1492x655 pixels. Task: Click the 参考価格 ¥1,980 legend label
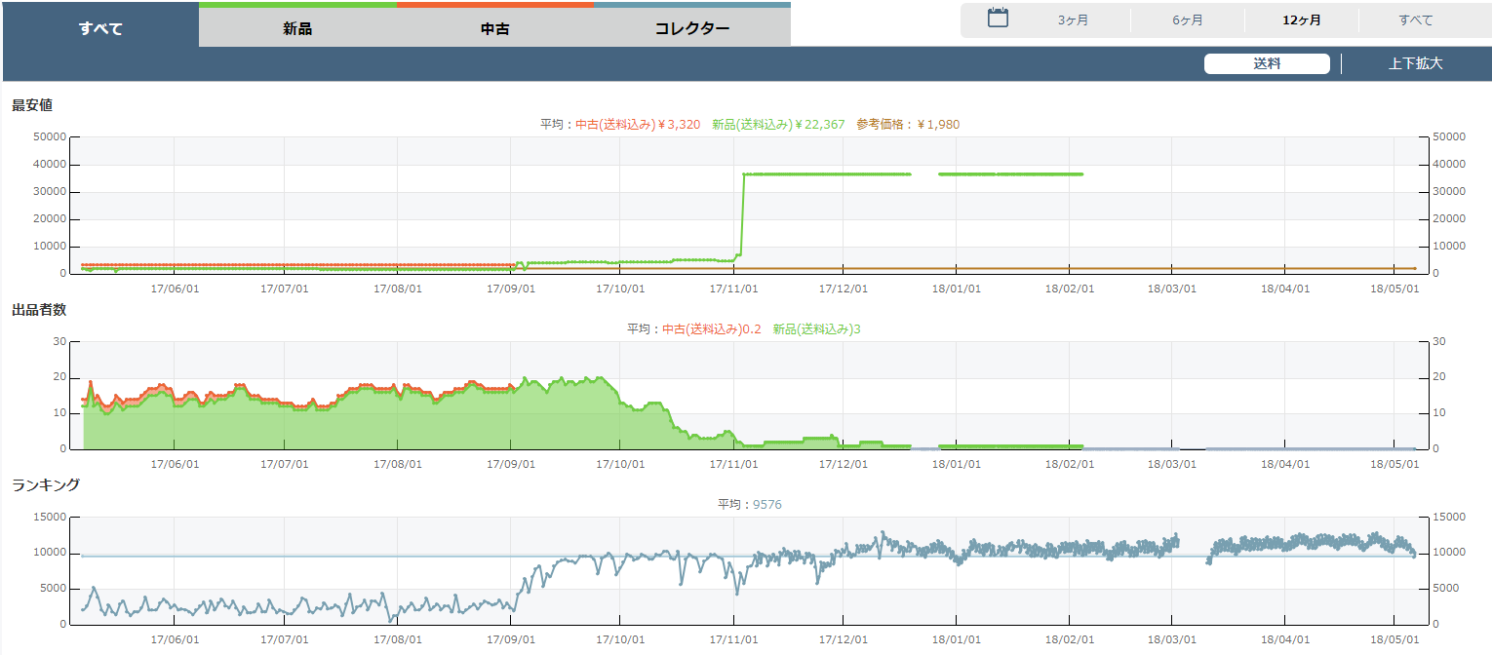[908, 124]
